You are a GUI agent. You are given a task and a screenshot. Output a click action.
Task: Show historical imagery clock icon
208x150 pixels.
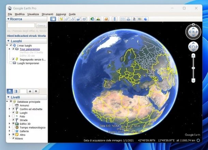pyautogui.click(x=92, y=19)
